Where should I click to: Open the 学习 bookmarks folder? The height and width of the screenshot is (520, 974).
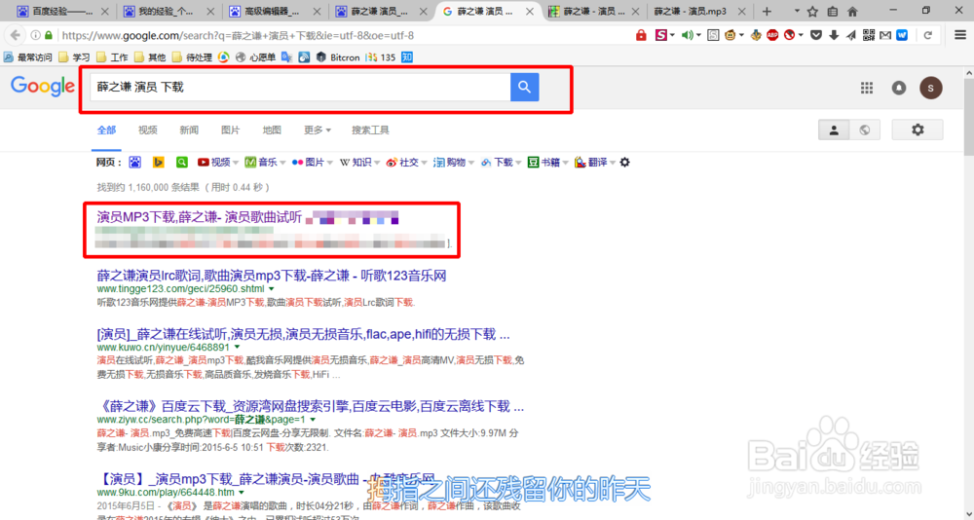(x=74, y=57)
